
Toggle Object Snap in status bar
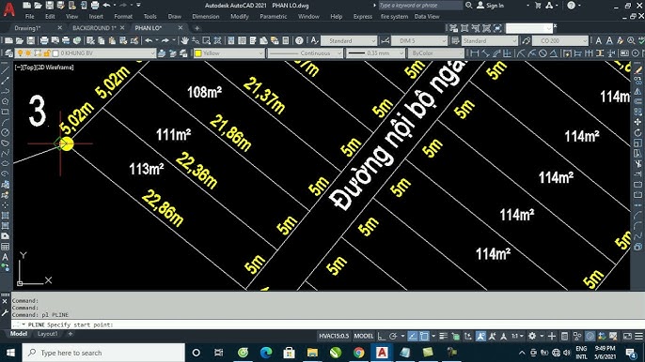424,336
